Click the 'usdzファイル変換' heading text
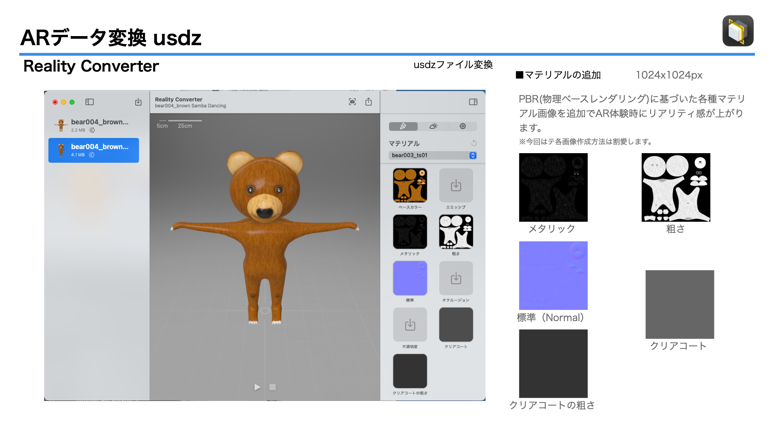 click(x=453, y=65)
